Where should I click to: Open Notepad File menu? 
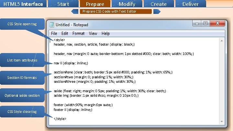[x=54, y=33]
